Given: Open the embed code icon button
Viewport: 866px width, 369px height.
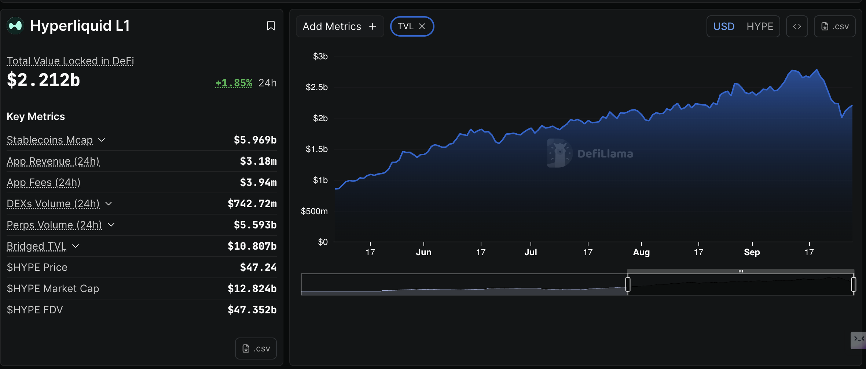Looking at the screenshot, I should [797, 26].
